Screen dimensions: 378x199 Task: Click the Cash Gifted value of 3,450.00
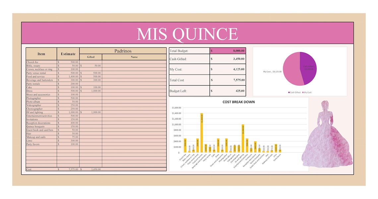(227, 59)
